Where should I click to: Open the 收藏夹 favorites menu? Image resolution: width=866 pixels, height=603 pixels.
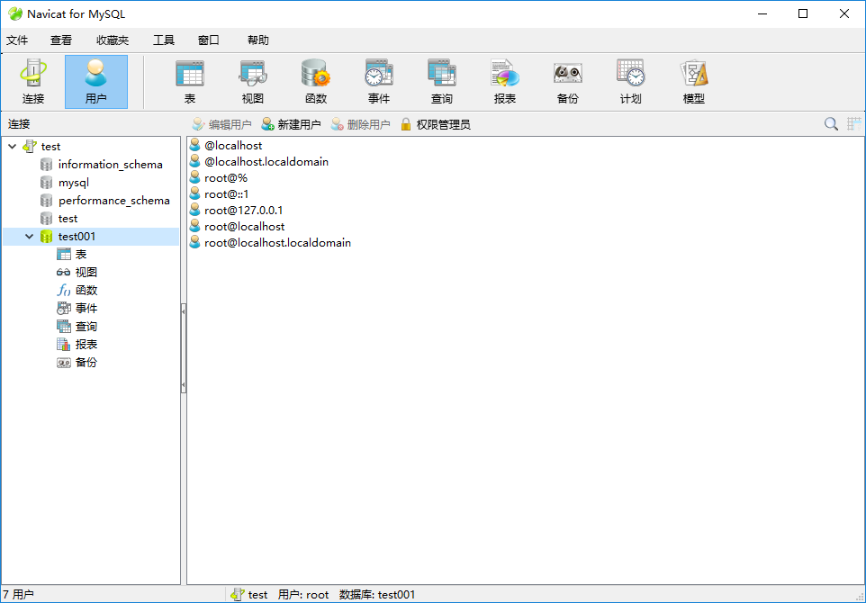pyautogui.click(x=113, y=40)
